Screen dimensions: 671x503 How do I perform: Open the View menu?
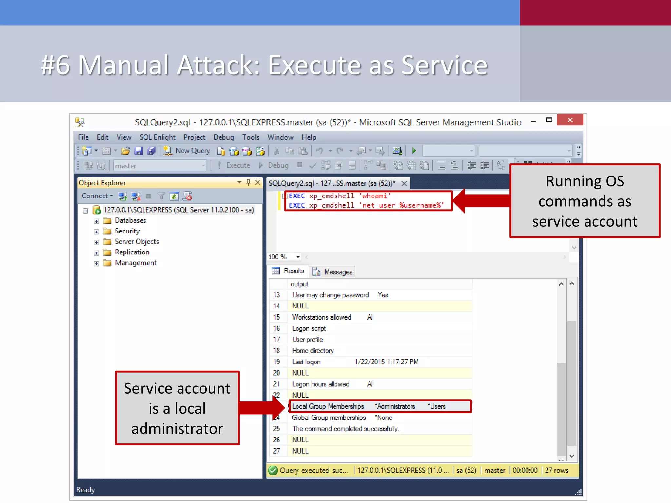coord(124,137)
